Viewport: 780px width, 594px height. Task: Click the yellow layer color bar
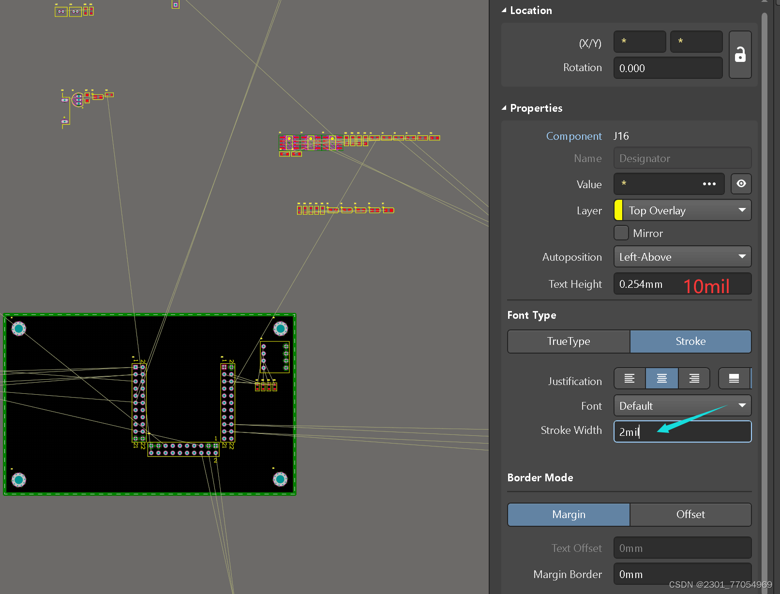click(619, 210)
